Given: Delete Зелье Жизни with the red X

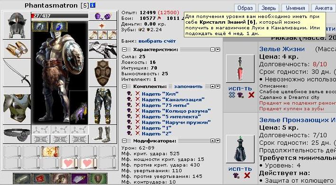Looking at the screenshot, I should tap(251, 95).
